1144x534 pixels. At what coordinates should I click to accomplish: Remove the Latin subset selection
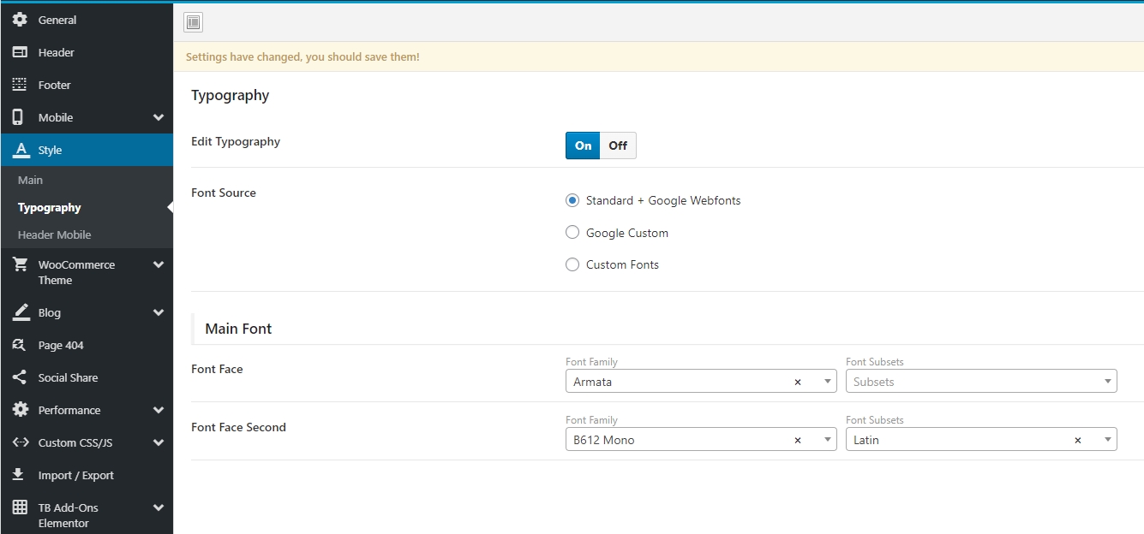(x=1078, y=440)
